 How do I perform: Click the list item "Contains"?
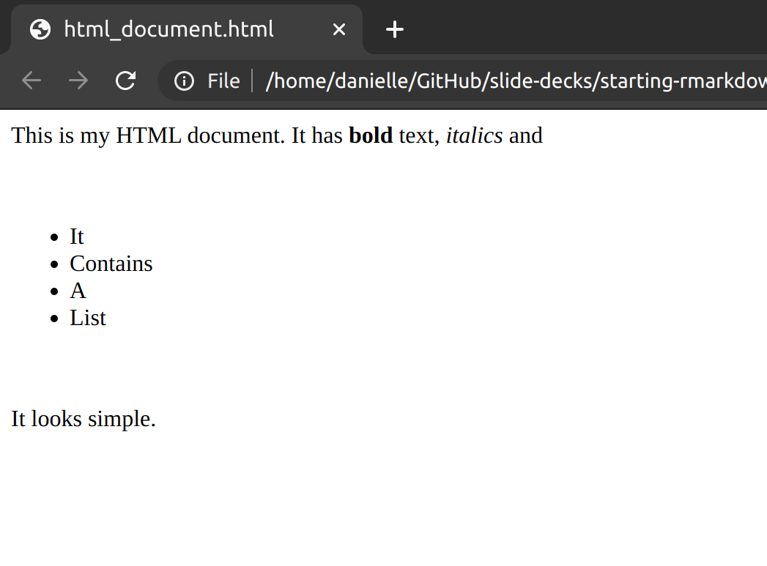click(111, 264)
